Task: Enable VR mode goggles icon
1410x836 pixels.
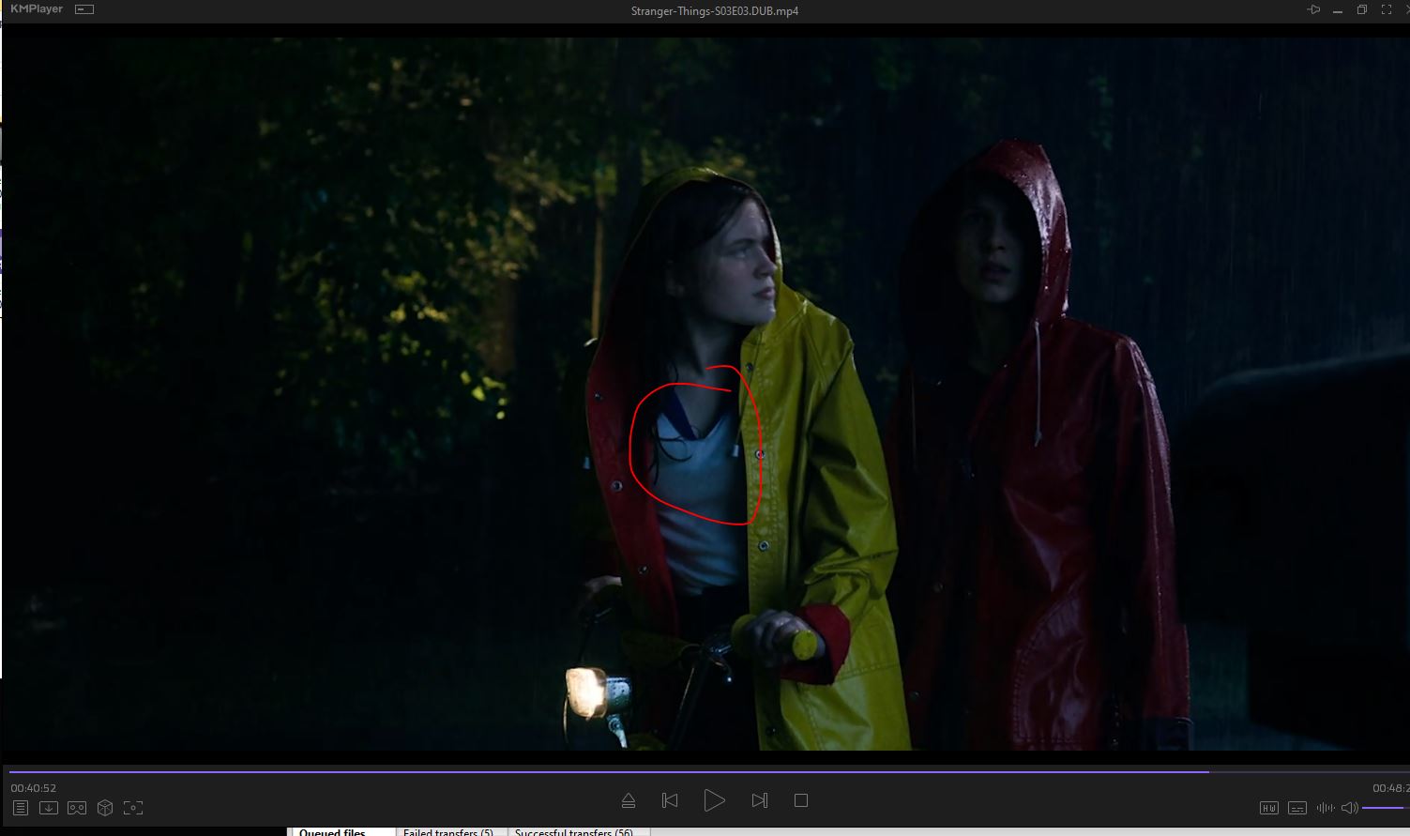Action: click(77, 808)
